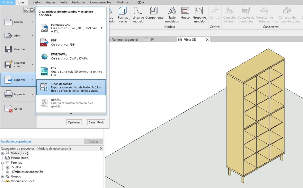Open the Insertar ribbon tab
Screen dimensions: 303x188
tap(36, 2)
